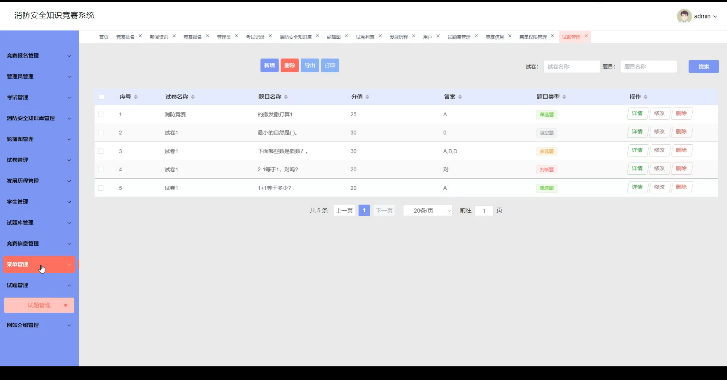This screenshot has width=727, height=380.
Task: Open the 首页 tab
Action: [104, 37]
